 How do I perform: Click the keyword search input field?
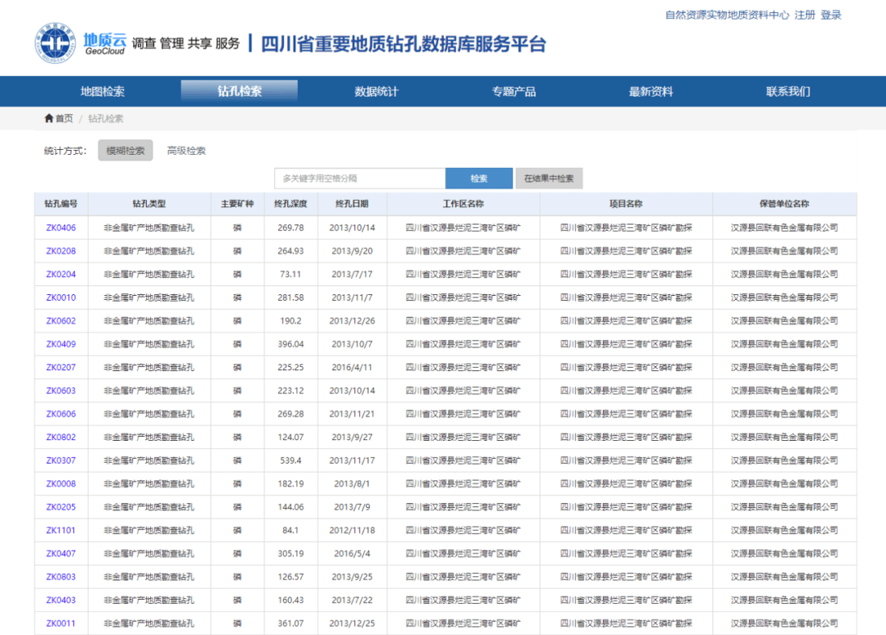(359, 179)
